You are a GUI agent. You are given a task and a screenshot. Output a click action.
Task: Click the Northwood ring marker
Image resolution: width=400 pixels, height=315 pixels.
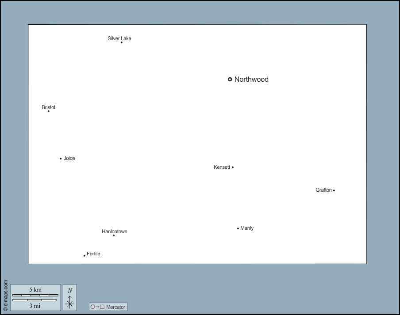pyautogui.click(x=230, y=80)
